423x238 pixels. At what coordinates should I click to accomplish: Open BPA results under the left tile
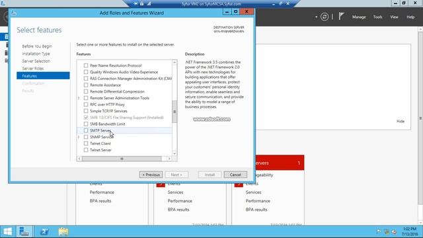click(100, 201)
